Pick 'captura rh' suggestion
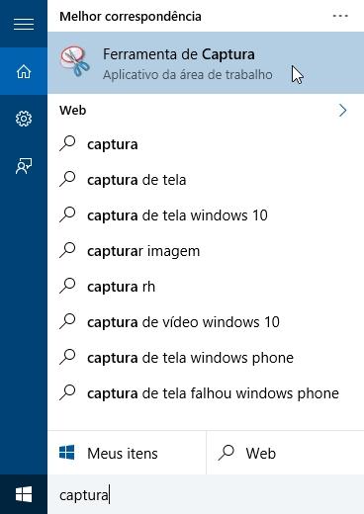364x514 pixels. 206,287
